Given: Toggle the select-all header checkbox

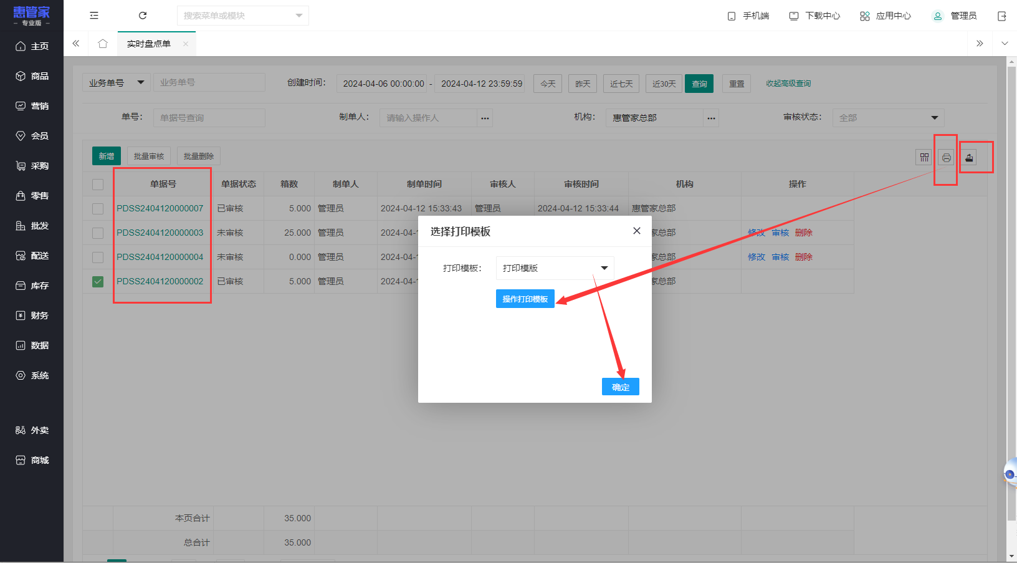Looking at the screenshot, I should (98, 185).
